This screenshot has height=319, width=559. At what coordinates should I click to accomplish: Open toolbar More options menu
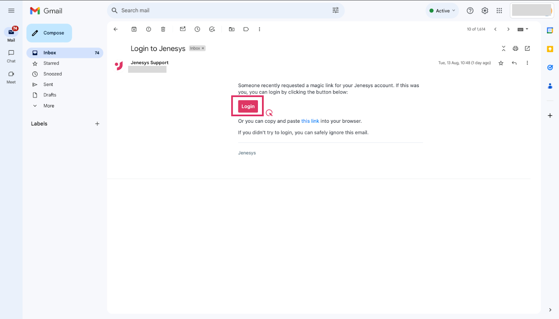click(259, 29)
